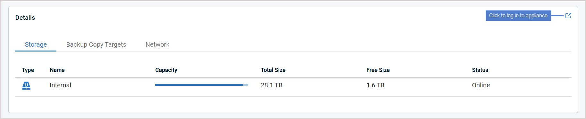Click the 1.6 TB free size value
Image resolution: width=586 pixels, height=119 pixels.
(375, 85)
